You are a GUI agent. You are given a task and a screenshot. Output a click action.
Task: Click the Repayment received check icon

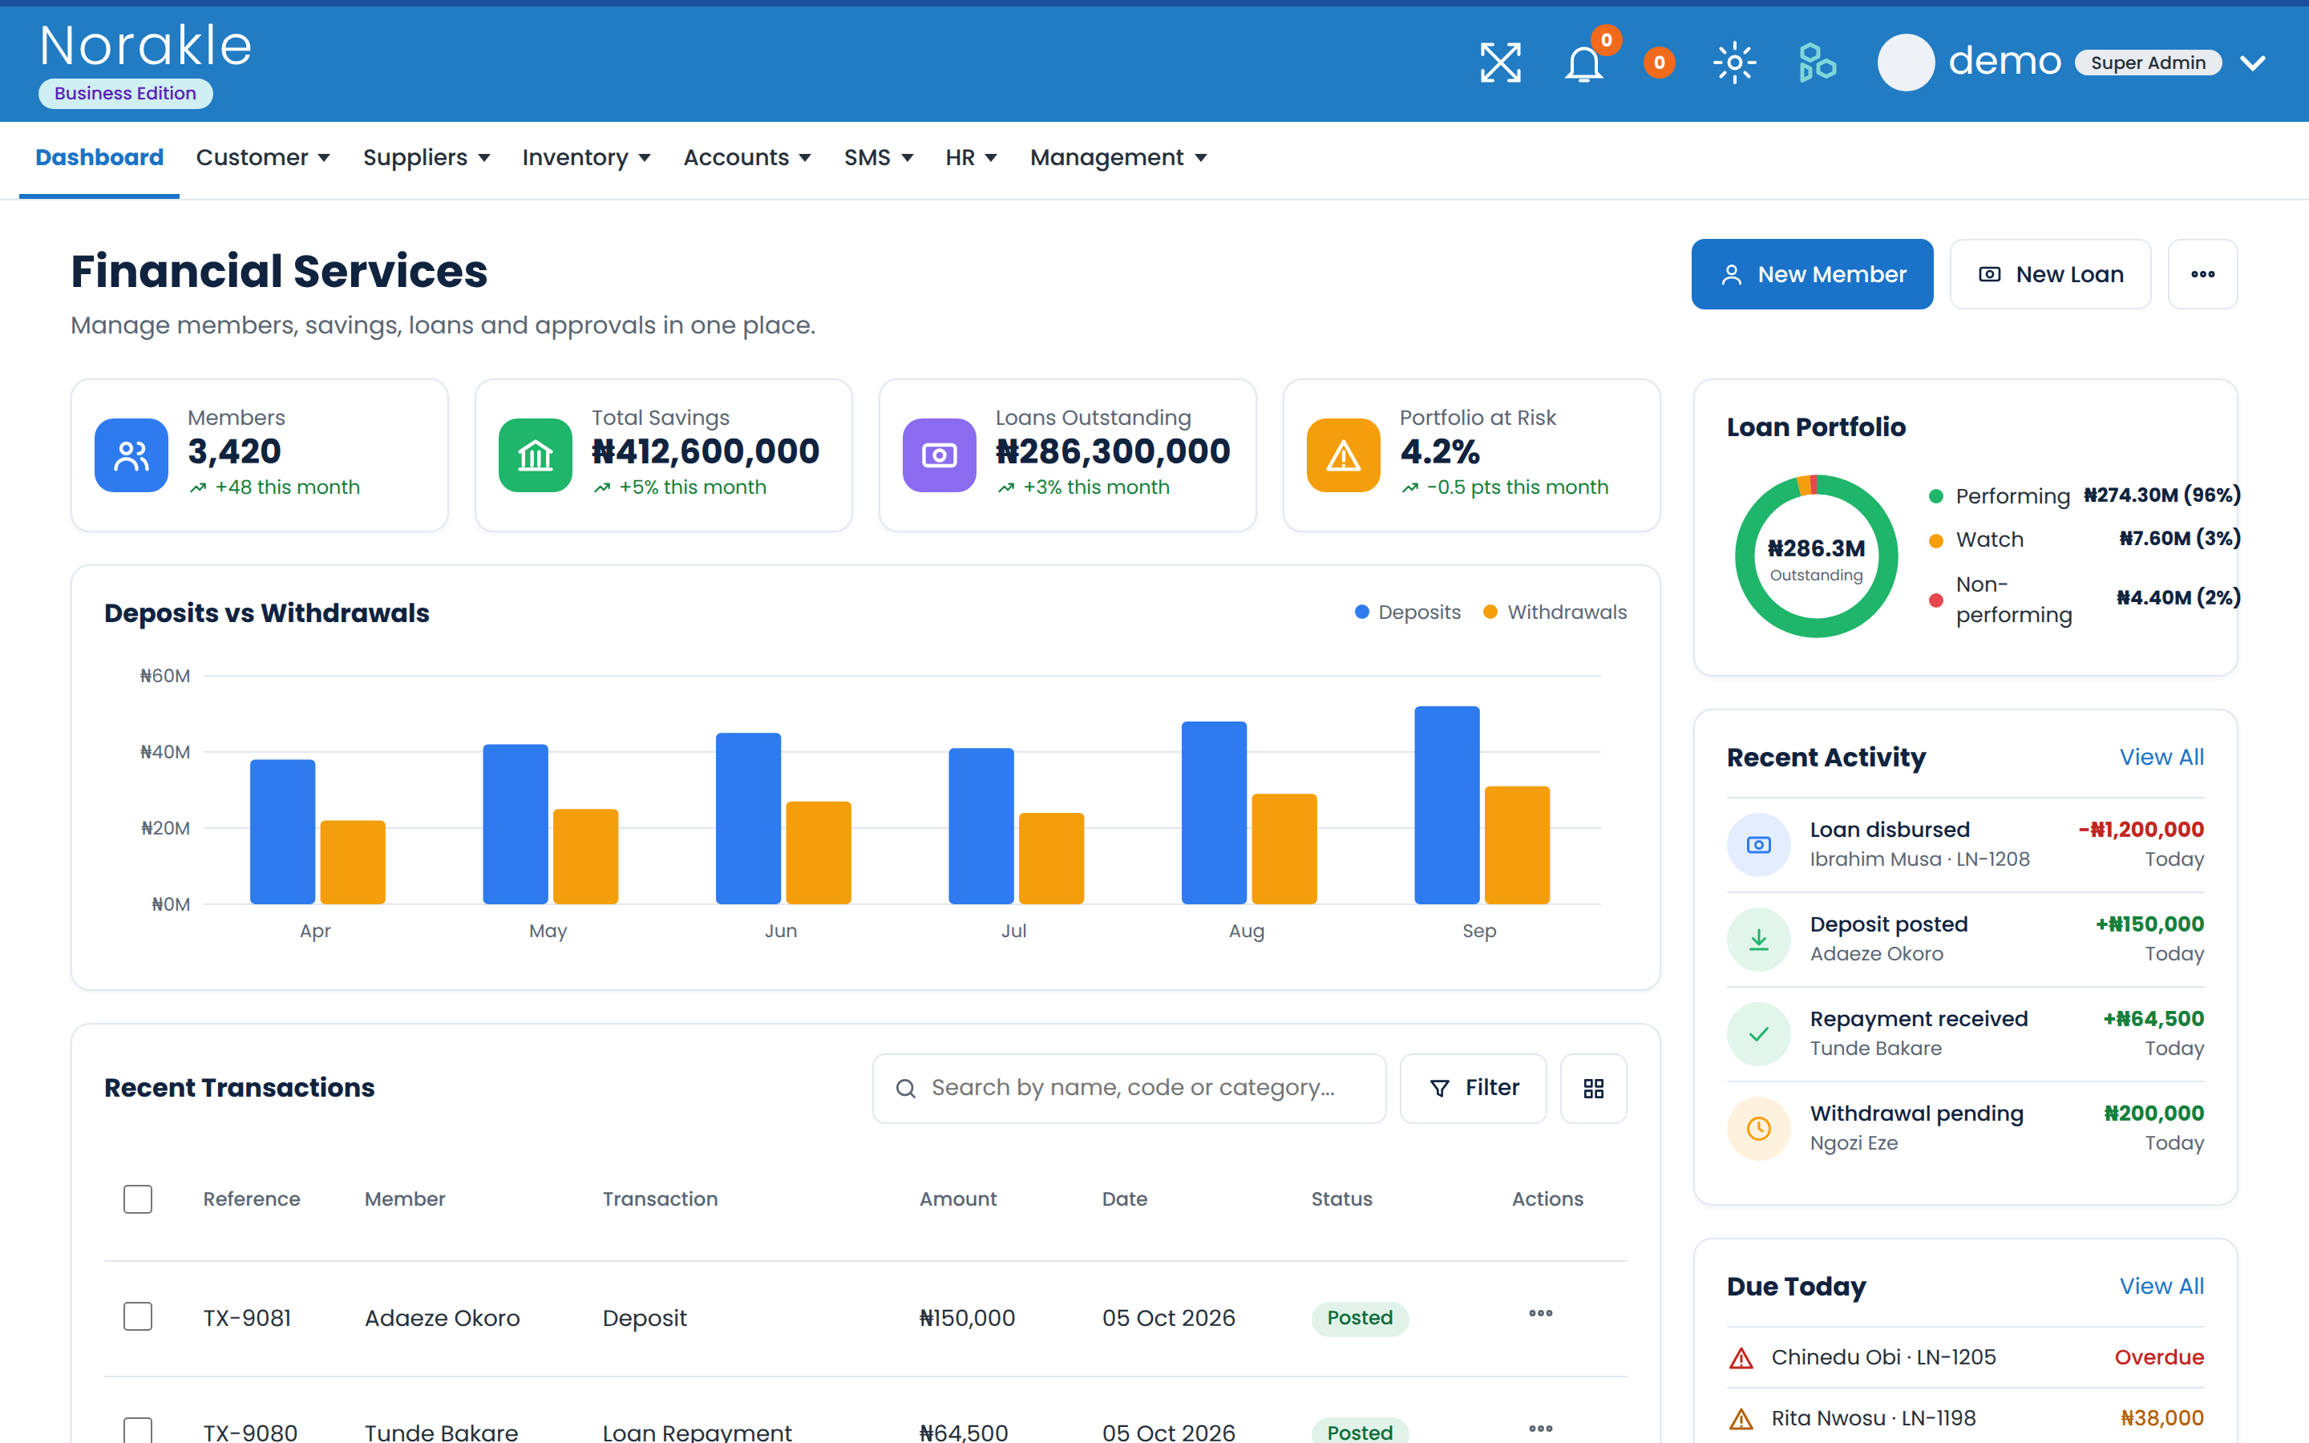click(1758, 1033)
